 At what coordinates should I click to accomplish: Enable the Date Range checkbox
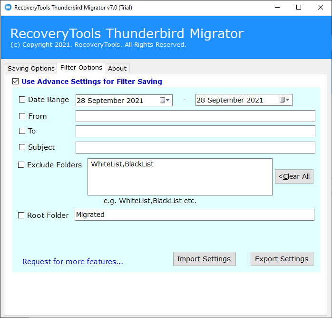click(22, 100)
